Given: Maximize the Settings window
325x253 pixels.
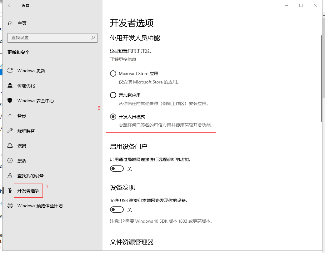Looking at the screenshot, I should [301, 5].
